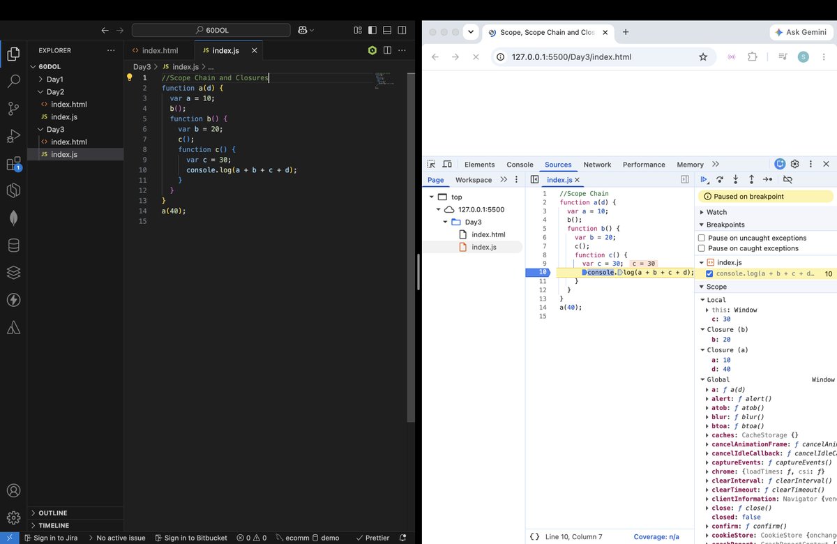837x544 pixels.
Task: Step into next function call
Action: click(x=735, y=180)
